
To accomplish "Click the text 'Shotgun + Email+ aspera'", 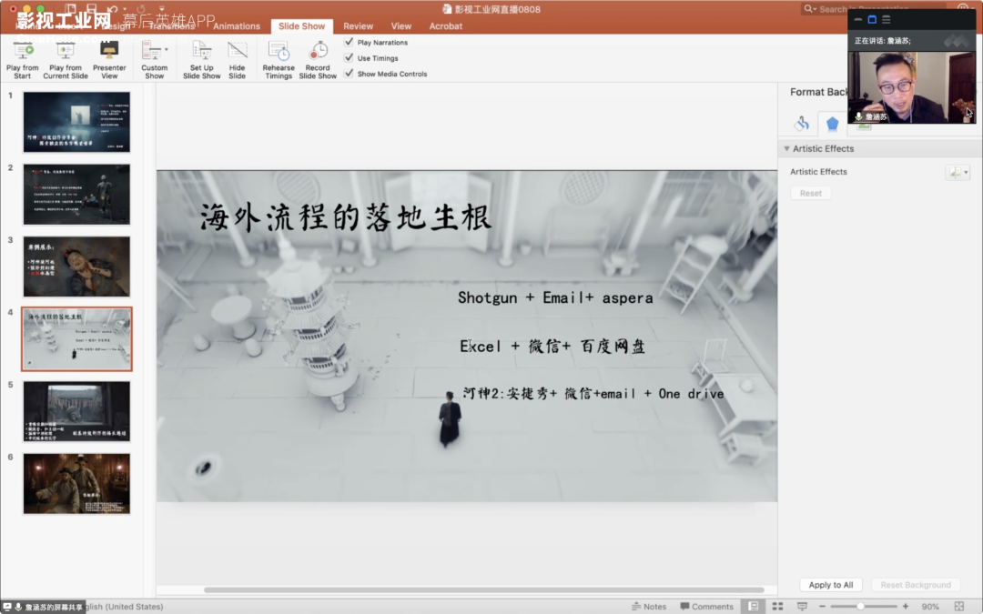I will tap(555, 297).
